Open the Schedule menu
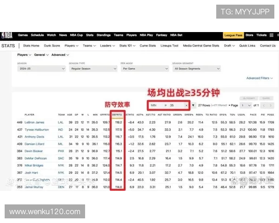The height and width of the screenshot is (223, 279). pos(37,35)
